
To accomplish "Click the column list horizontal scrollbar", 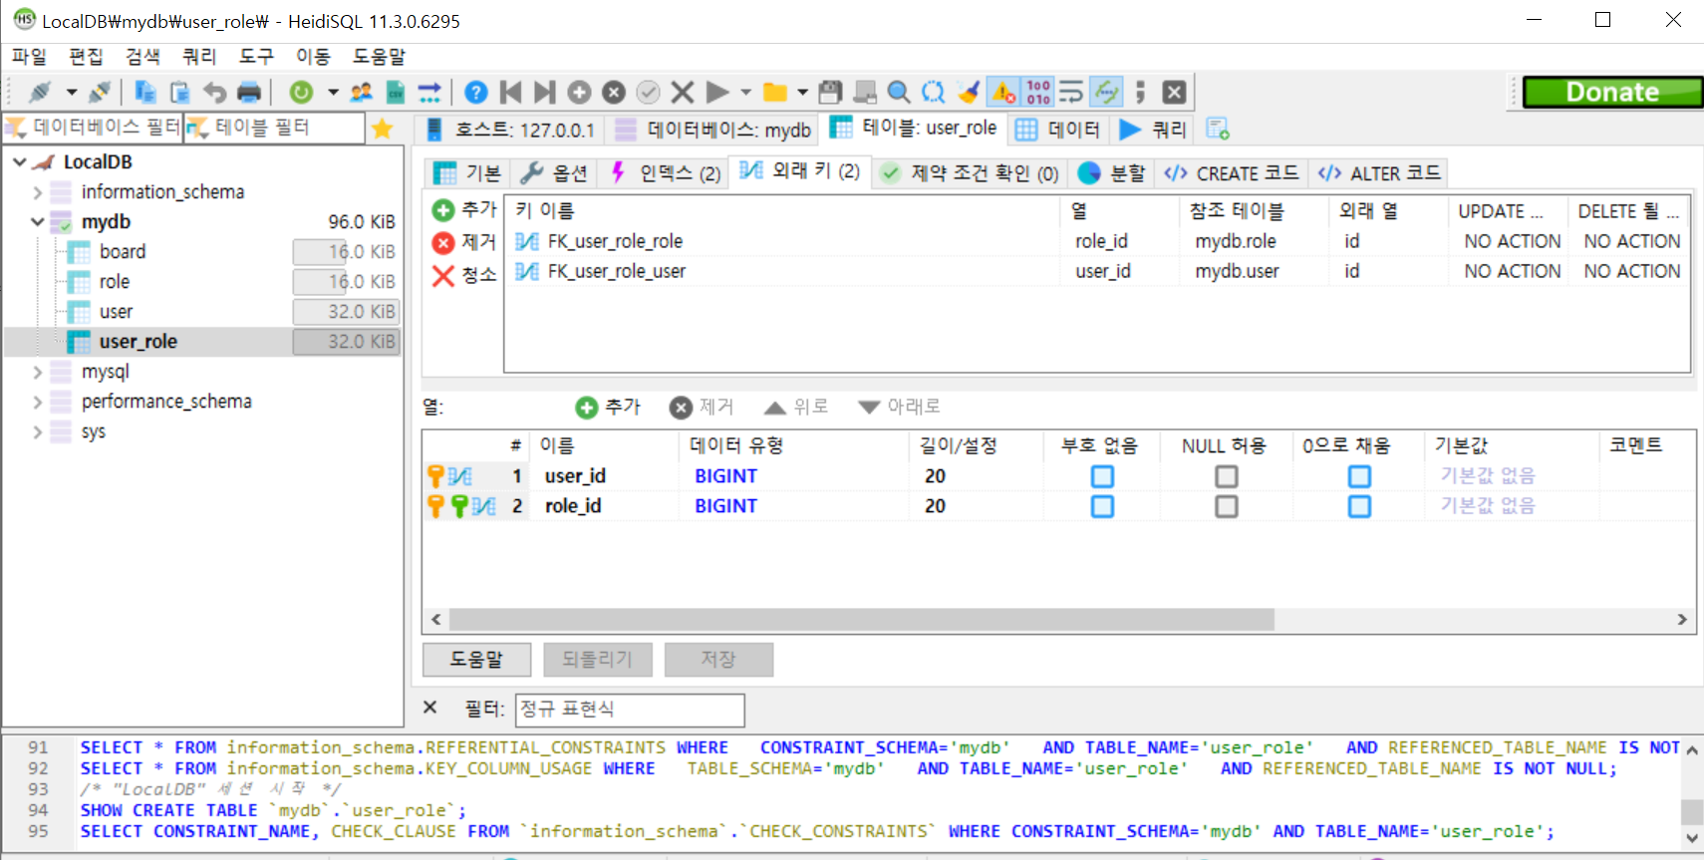I will (x=862, y=620).
